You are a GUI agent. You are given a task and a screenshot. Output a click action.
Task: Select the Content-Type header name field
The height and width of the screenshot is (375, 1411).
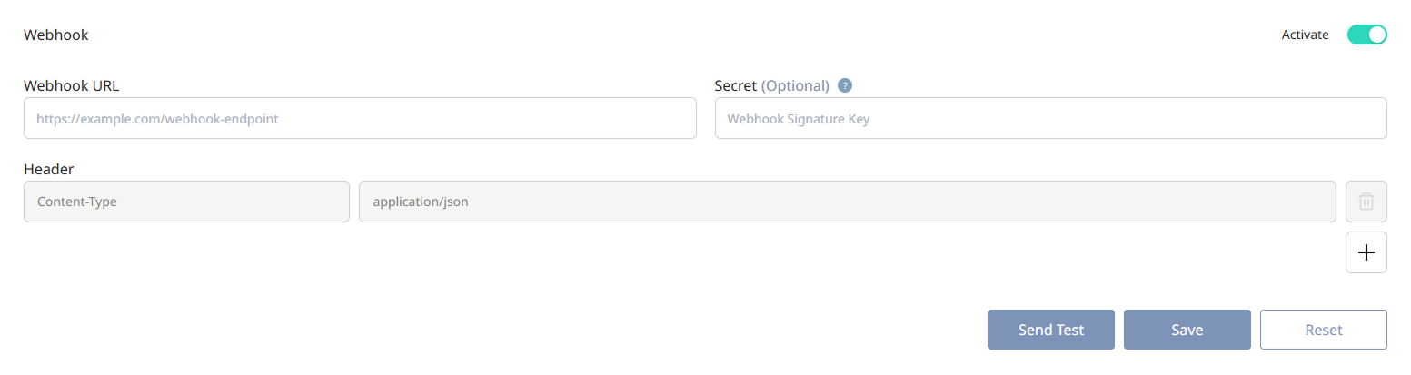(186, 202)
